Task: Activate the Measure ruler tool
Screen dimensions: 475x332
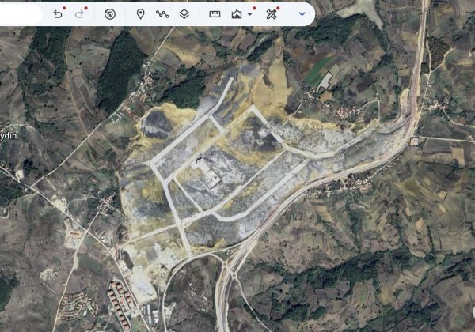Action: (x=215, y=14)
